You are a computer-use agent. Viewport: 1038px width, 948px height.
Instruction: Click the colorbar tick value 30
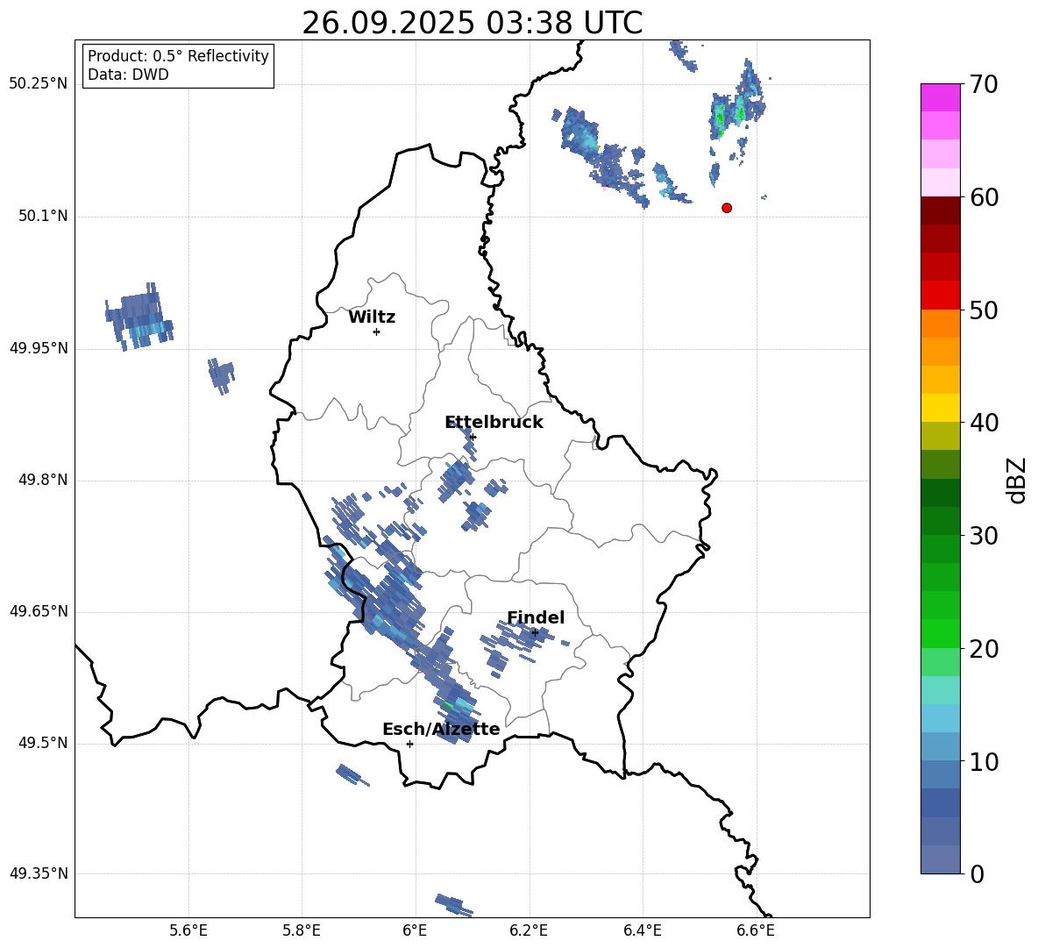click(x=984, y=535)
